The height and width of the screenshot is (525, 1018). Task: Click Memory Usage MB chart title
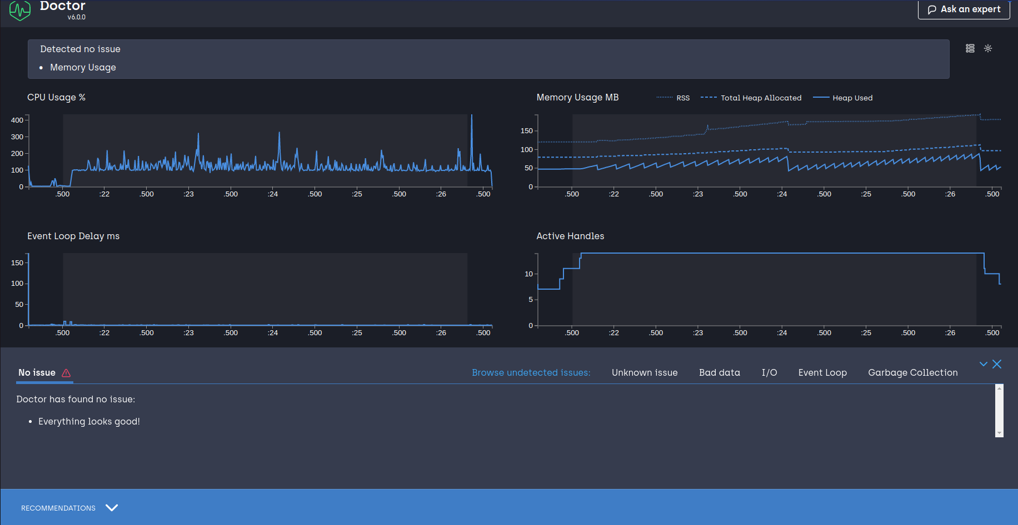(577, 97)
